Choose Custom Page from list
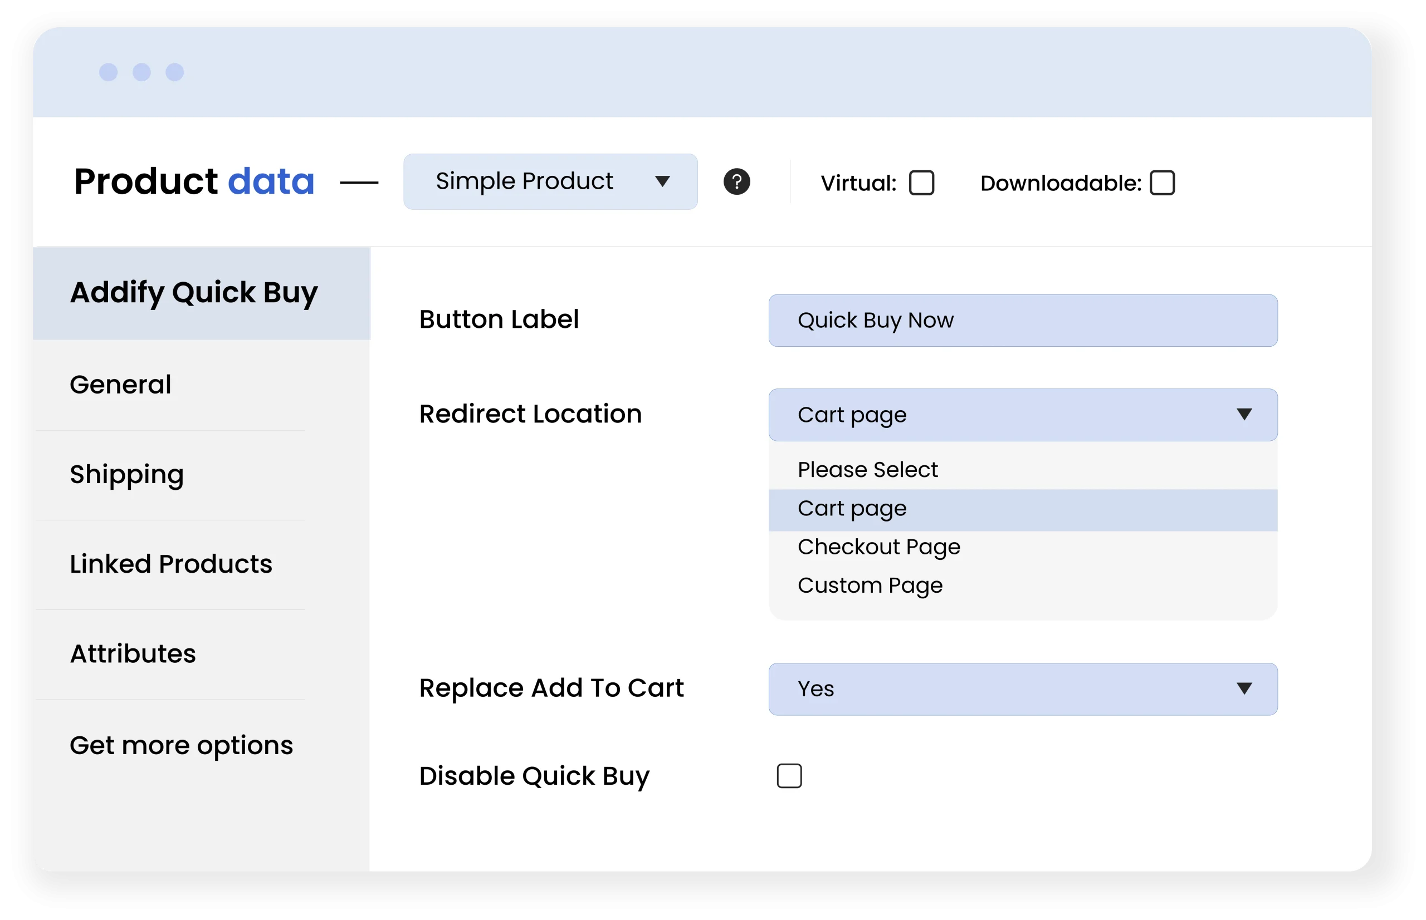The width and height of the screenshot is (1426, 920). point(870,586)
